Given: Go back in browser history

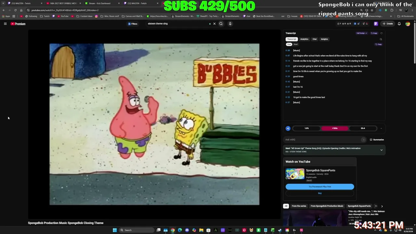Looking at the screenshot, I should tap(4, 10).
